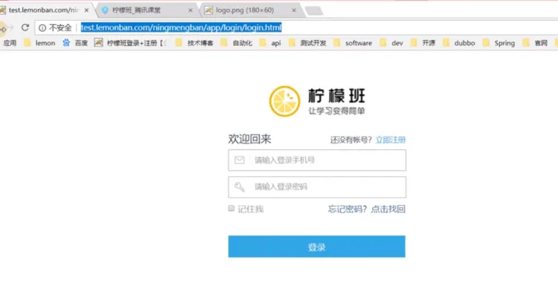This screenshot has height=306, width=558.
Task: Click the 欢迎回来 heading text
Action: [x=250, y=139]
